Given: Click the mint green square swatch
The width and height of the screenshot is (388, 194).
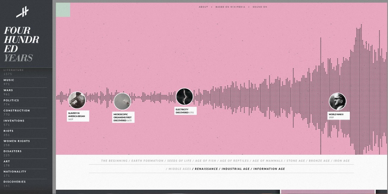Looking at the screenshot, I should [x=63, y=10].
